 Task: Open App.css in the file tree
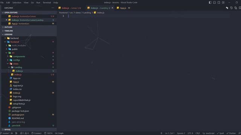(29, 78)
